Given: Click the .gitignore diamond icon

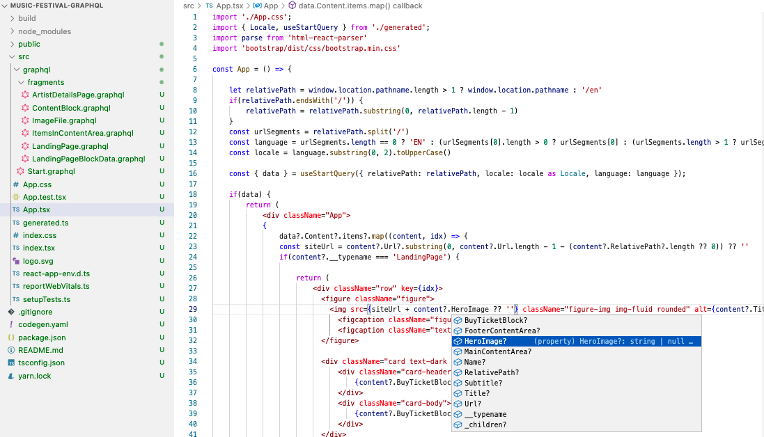Looking at the screenshot, I should click(11, 312).
